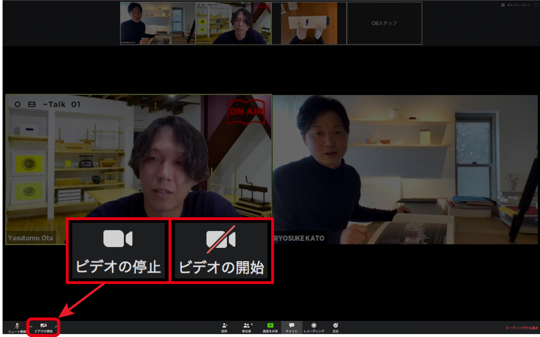Viewport: 540px width, 337px height.
Task: Open reactions (反応) menu
Action: [336, 328]
